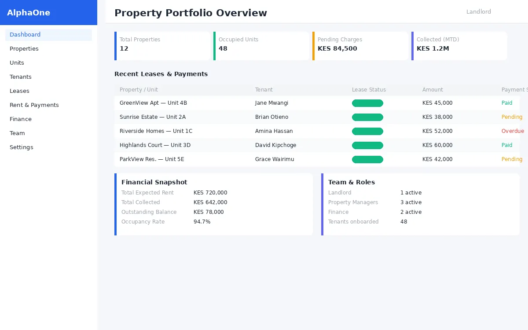Select Riverside Homes — Unit 1C row
Image resolution: width=528 pixels, height=330 pixels.
tap(317, 131)
